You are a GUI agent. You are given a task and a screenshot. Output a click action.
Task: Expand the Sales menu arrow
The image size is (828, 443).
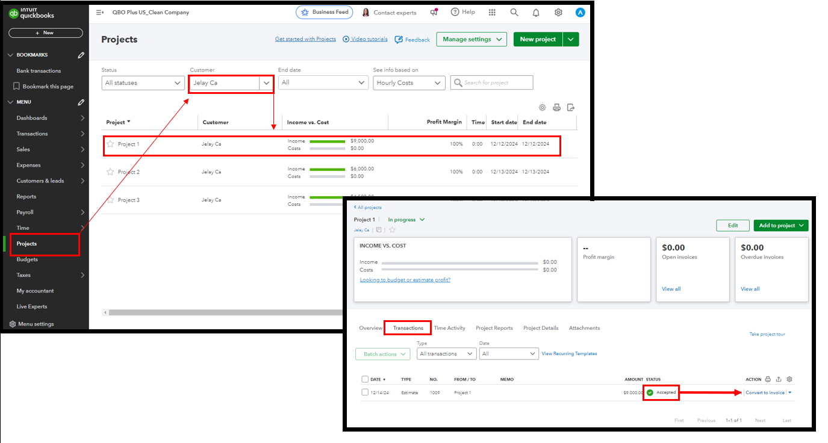tap(82, 149)
